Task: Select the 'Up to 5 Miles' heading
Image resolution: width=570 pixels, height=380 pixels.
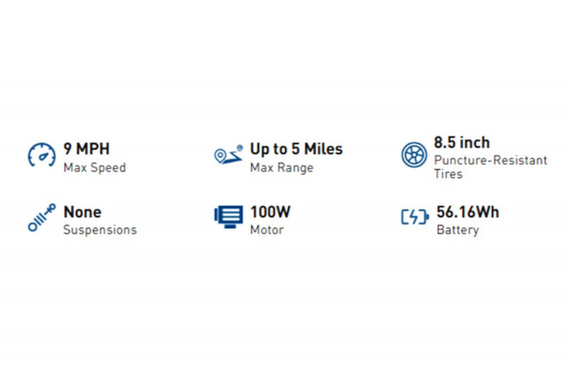Action: pos(296,150)
